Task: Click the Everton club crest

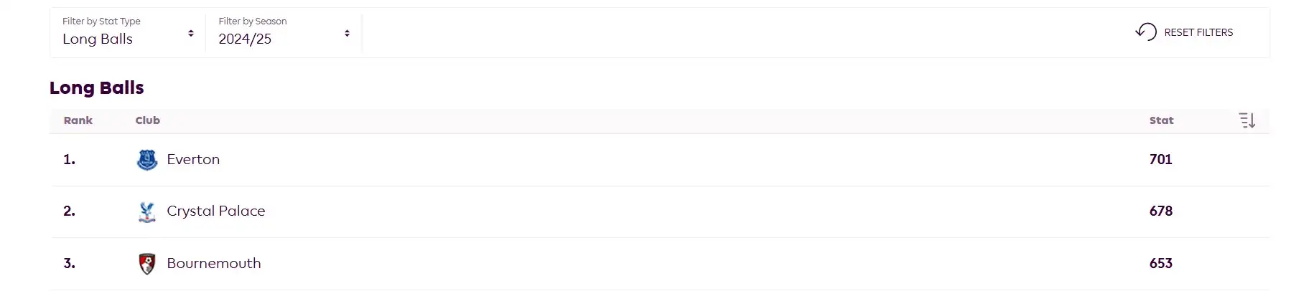Action: pos(147,160)
